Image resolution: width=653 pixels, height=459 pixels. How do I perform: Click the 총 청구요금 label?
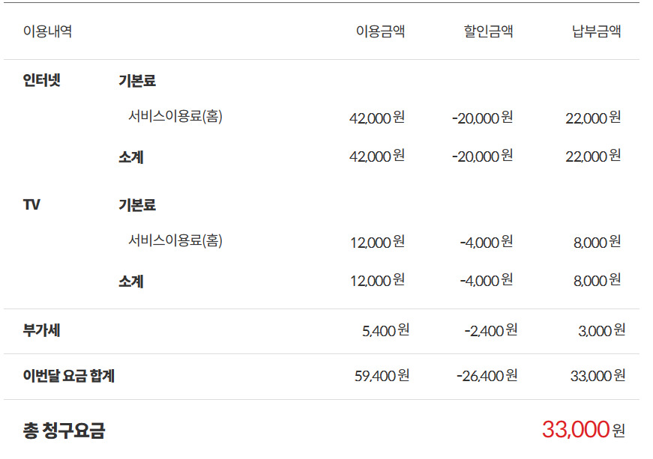pyautogui.click(x=64, y=430)
